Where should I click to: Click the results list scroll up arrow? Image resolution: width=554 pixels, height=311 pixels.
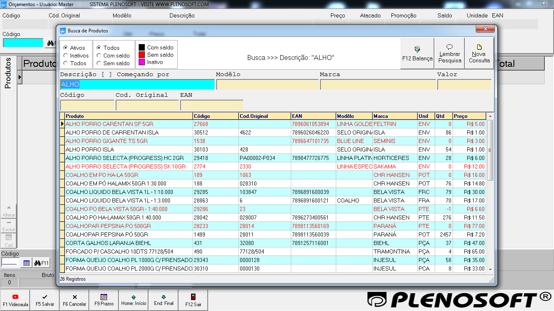(490, 116)
